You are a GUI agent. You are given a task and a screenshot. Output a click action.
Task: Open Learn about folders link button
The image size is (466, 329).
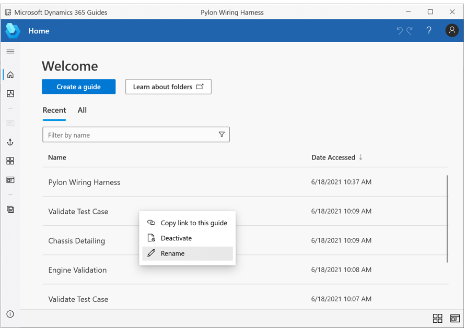click(x=169, y=87)
